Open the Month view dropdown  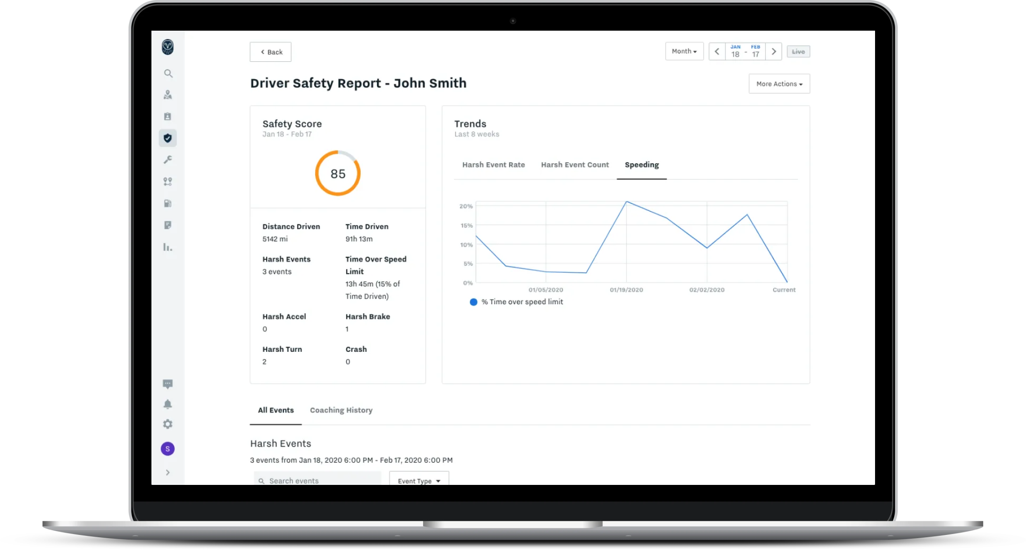click(x=684, y=51)
